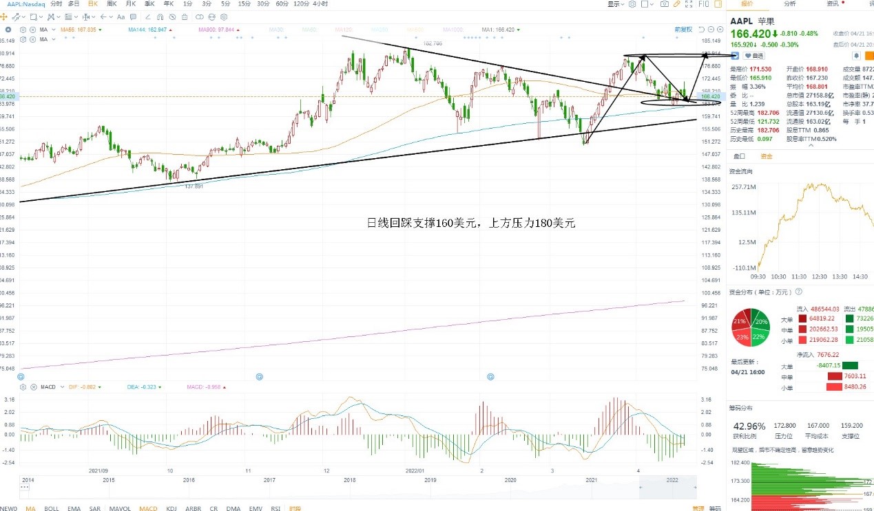Select the 60分 minute interval
The height and width of the screenshot is (511, 874).
(282, 4)
